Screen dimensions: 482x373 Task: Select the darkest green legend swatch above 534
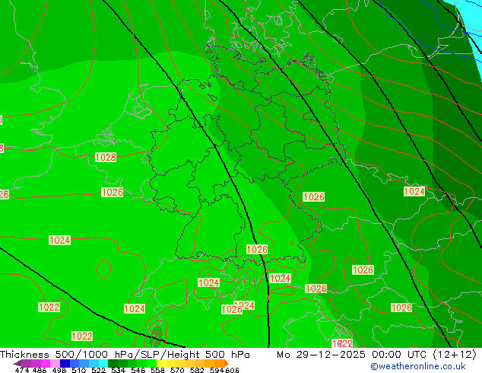[113, 363]
